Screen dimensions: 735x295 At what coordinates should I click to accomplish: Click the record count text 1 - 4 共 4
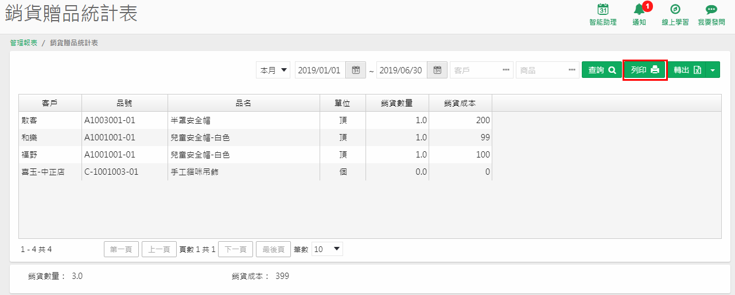(36, 249)
